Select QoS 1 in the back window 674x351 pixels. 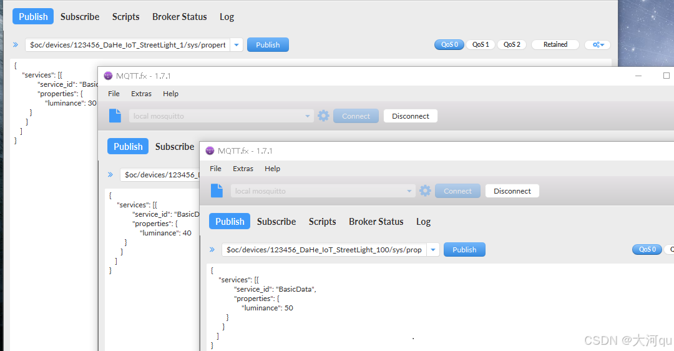[481, 45]
